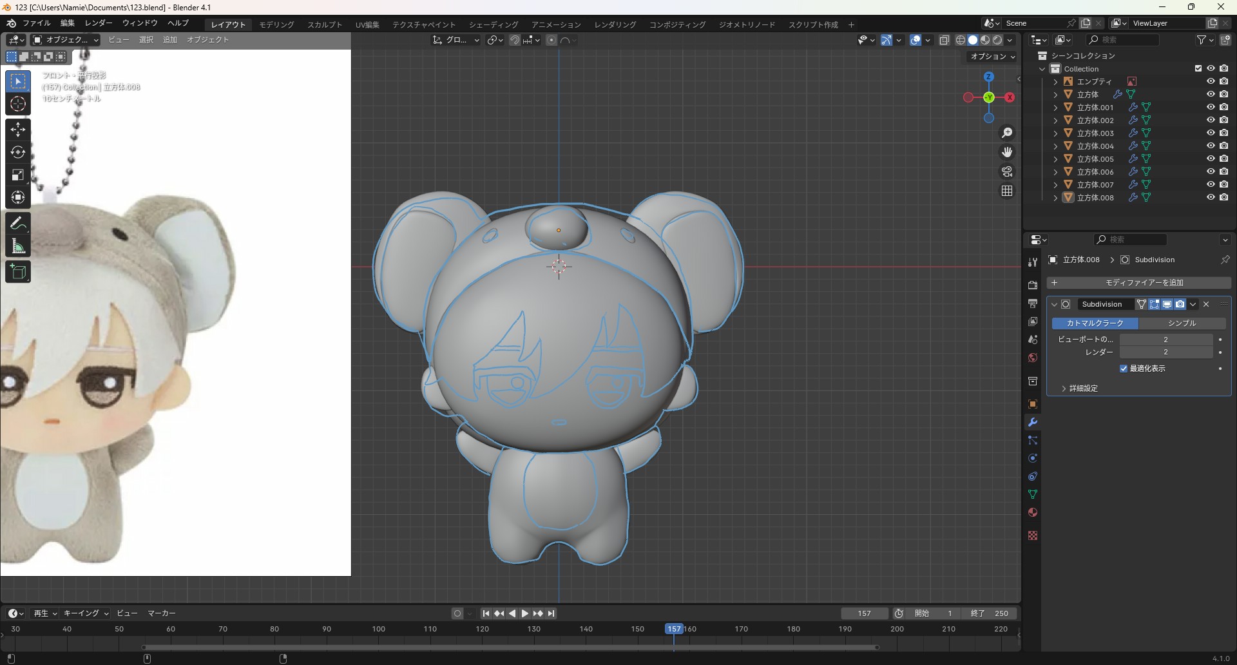This screenshot has width=1237, height=665.
Task: Activate the Annotate pencil tool
Action: pos(18,224)
